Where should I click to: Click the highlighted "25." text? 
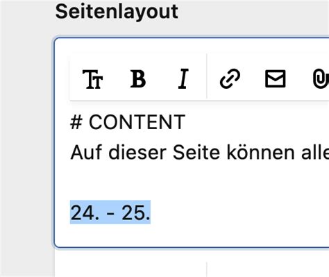136,212
